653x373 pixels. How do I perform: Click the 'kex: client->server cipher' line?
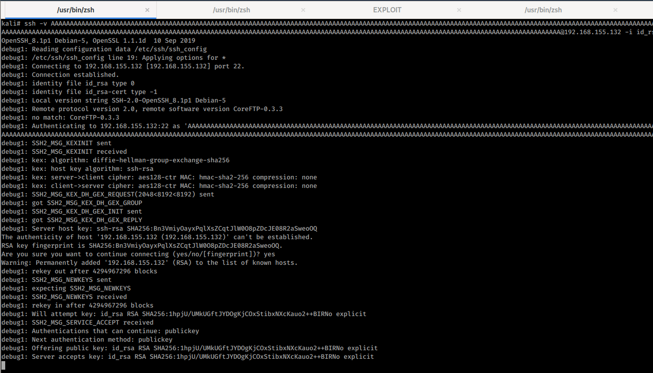[159, 186]
